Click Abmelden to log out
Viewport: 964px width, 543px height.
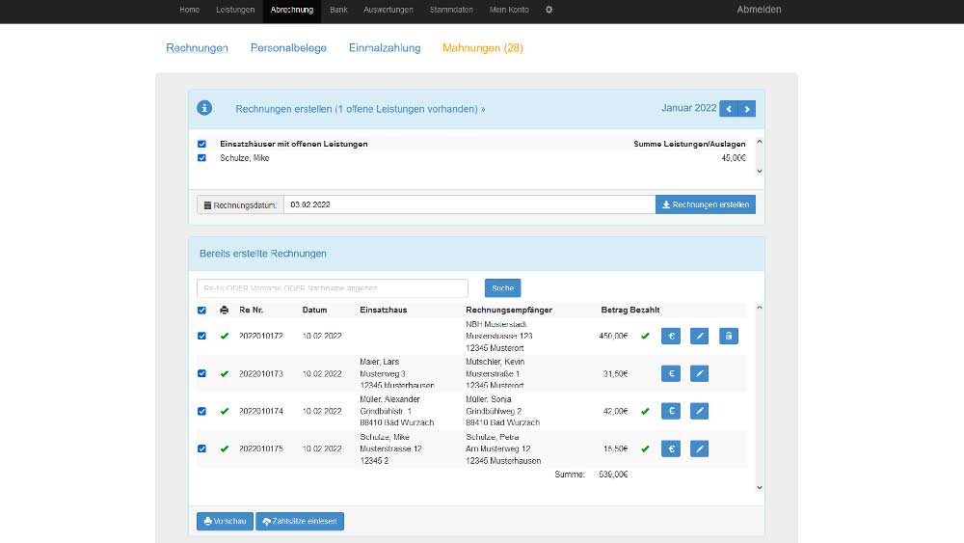pyautogui.click(x=760, y=10)
